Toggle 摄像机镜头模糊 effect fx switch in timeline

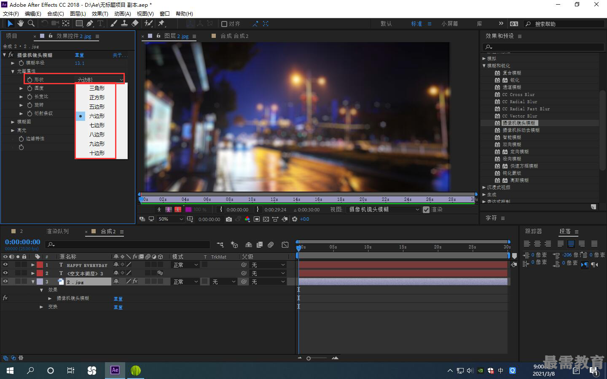point(5,298)
